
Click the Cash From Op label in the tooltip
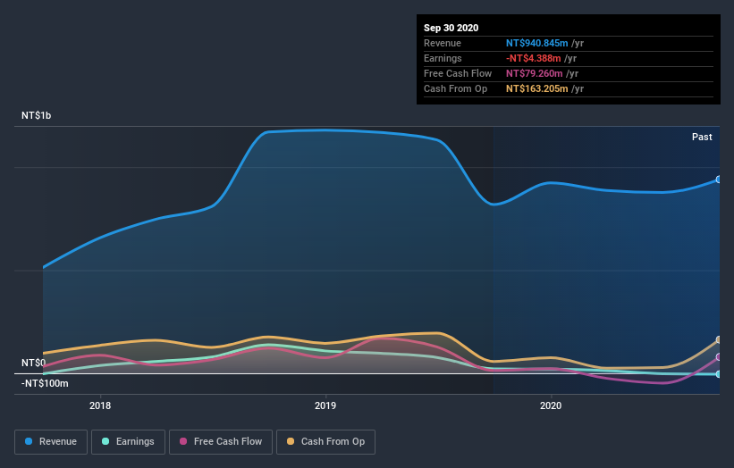point(455,88)
